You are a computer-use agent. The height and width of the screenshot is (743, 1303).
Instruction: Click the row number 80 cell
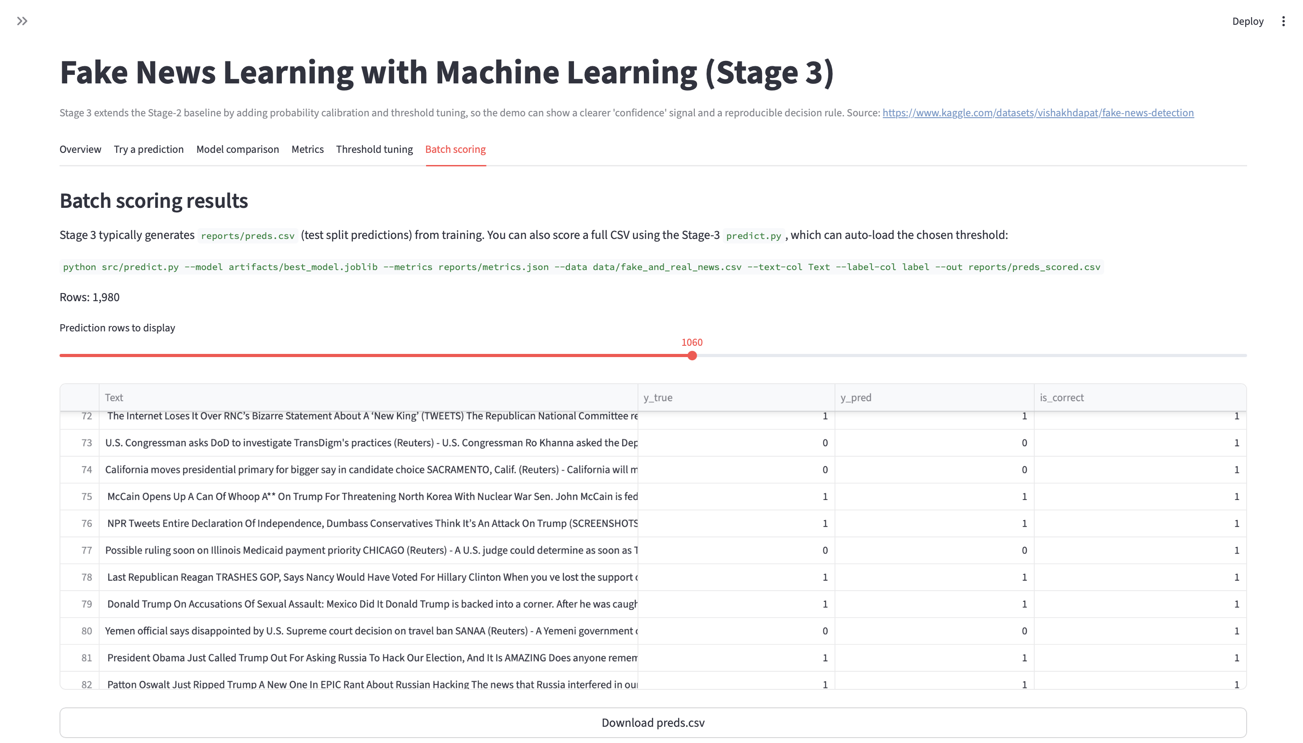pos(86,631)
